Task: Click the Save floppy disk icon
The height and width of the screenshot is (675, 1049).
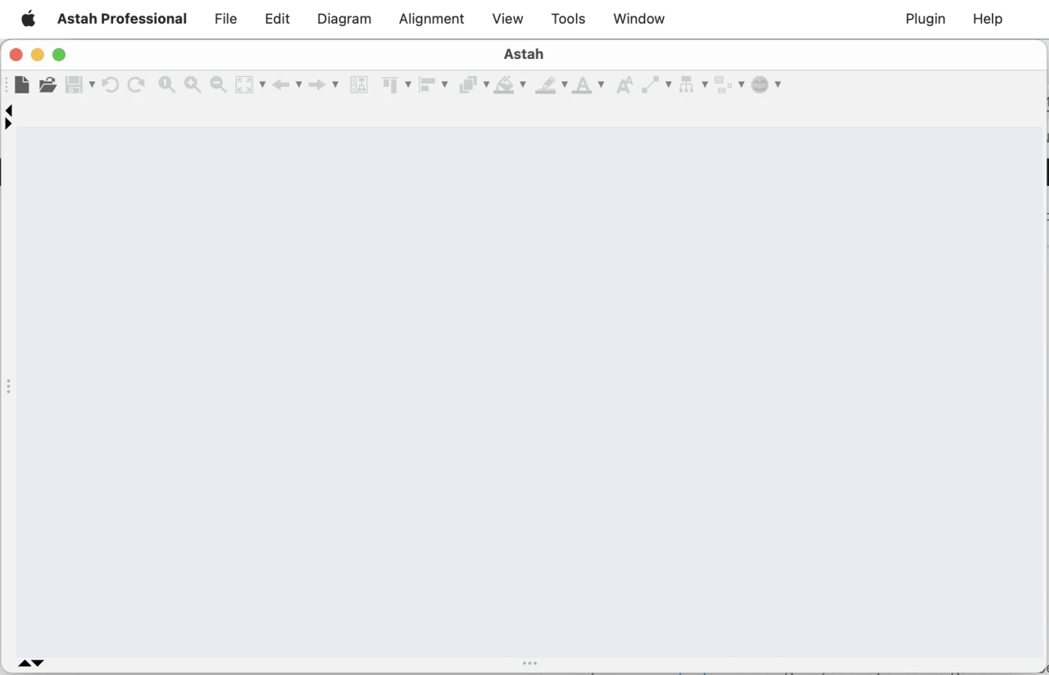Action: coord(74,84)
